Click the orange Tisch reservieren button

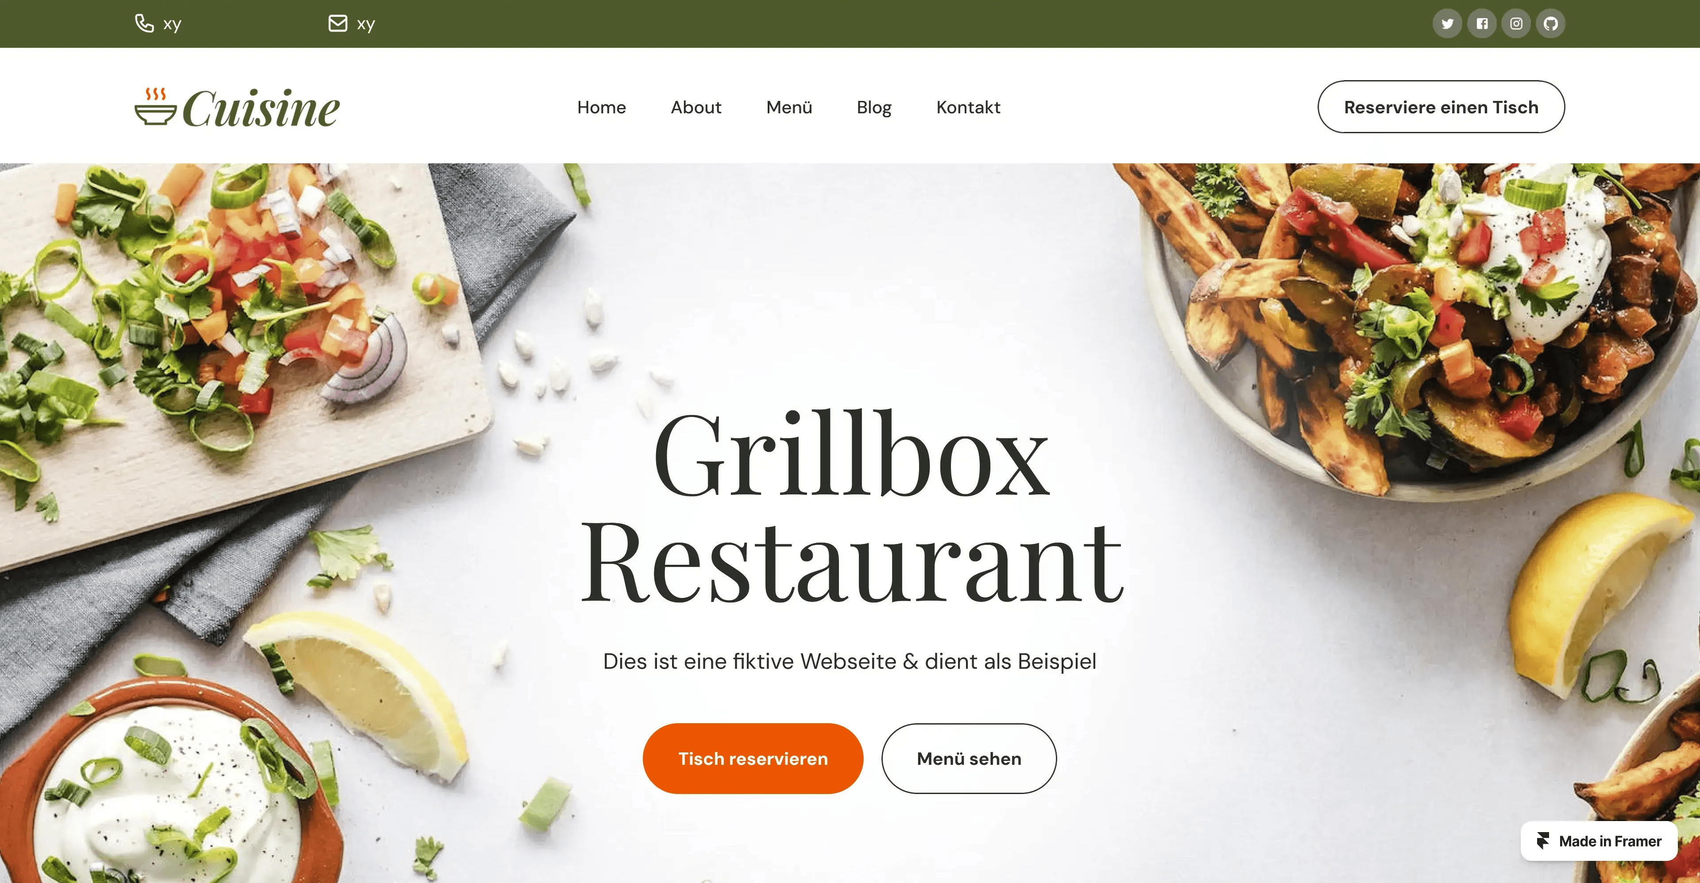pos(752,758)
